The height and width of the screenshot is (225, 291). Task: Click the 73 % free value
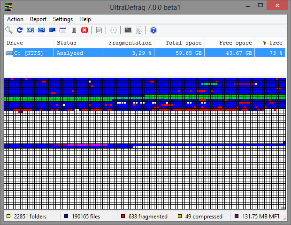[276, 53]
